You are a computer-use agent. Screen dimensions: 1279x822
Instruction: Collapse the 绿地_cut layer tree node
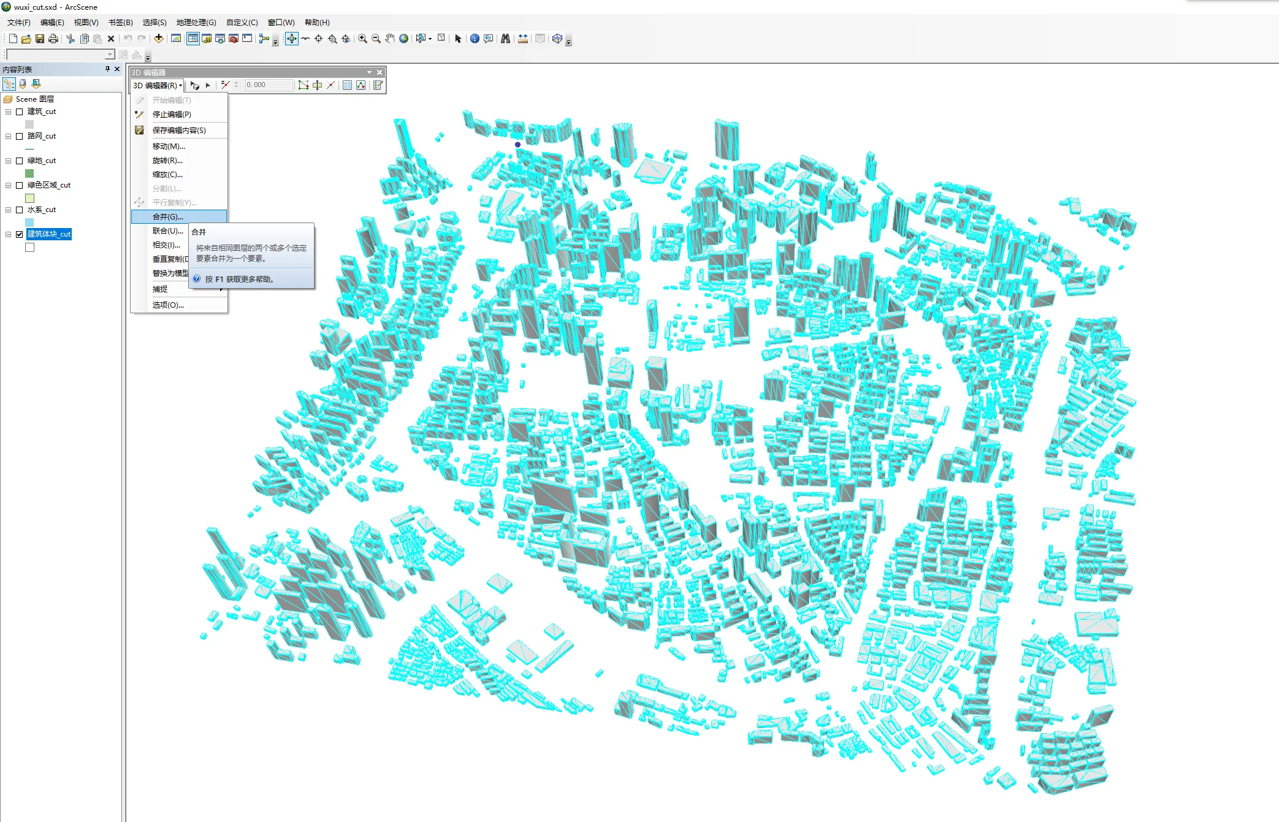pyautogui.click(x=9, y=161)
